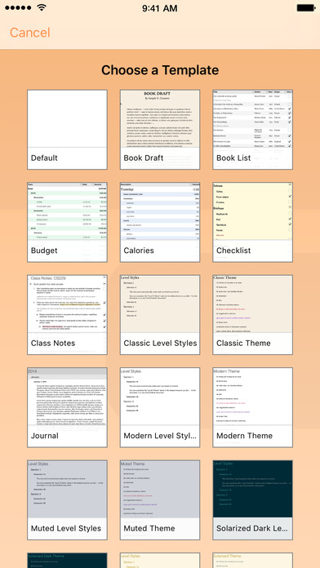Choose the Checklist template
Screen dimensions: 320x568
click(x=252, y=222)
